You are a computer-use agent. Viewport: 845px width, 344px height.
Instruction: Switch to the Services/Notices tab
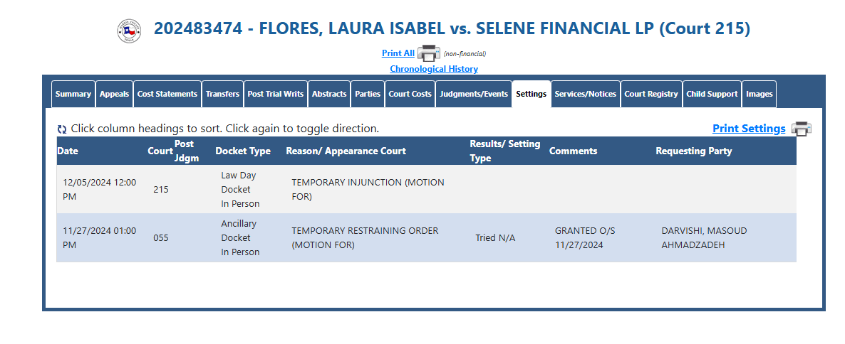585,94
